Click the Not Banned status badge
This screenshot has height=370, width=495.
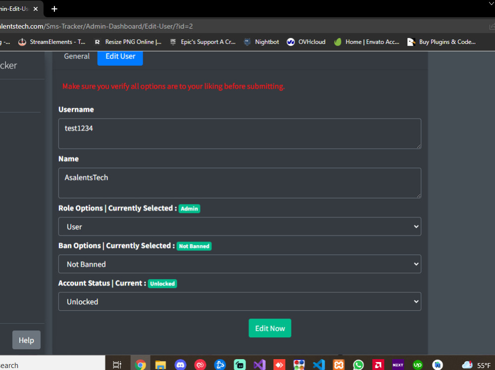(x=194, y=246)
